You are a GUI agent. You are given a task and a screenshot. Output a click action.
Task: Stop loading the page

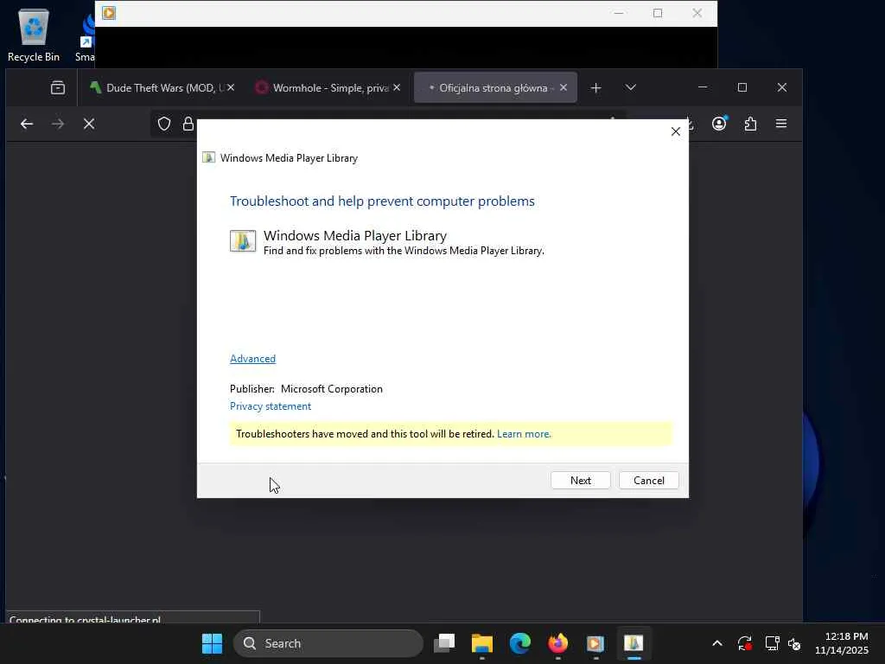point(89,124)
